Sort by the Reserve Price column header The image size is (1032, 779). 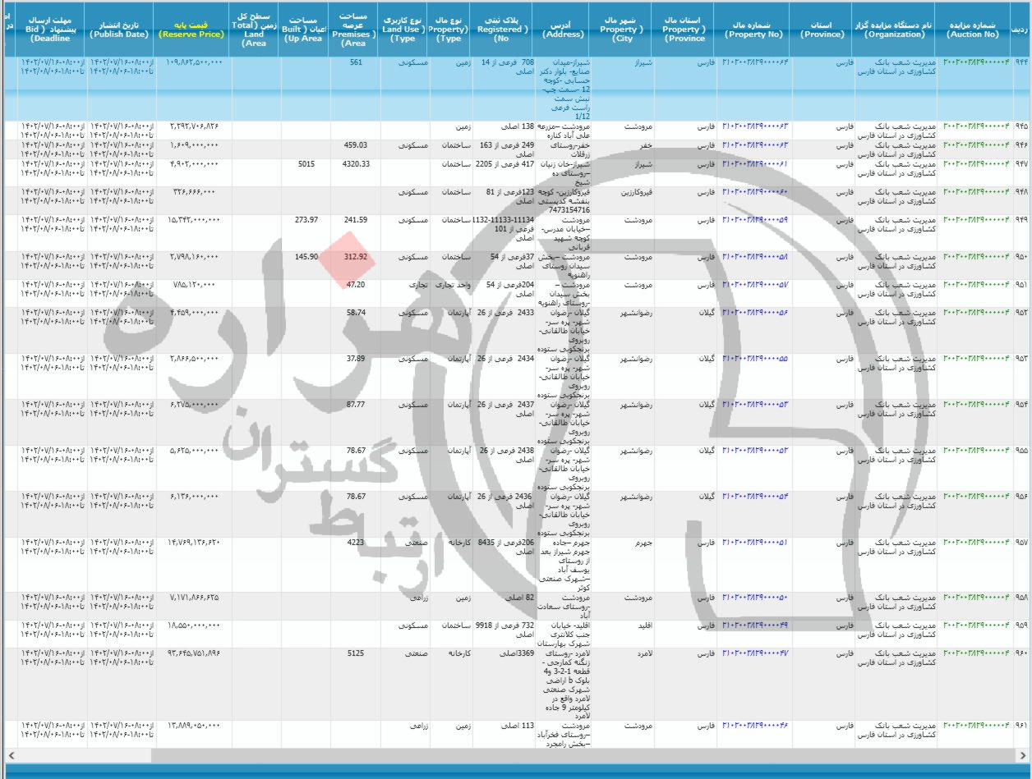pyautogui.click(x=191, y=30)
